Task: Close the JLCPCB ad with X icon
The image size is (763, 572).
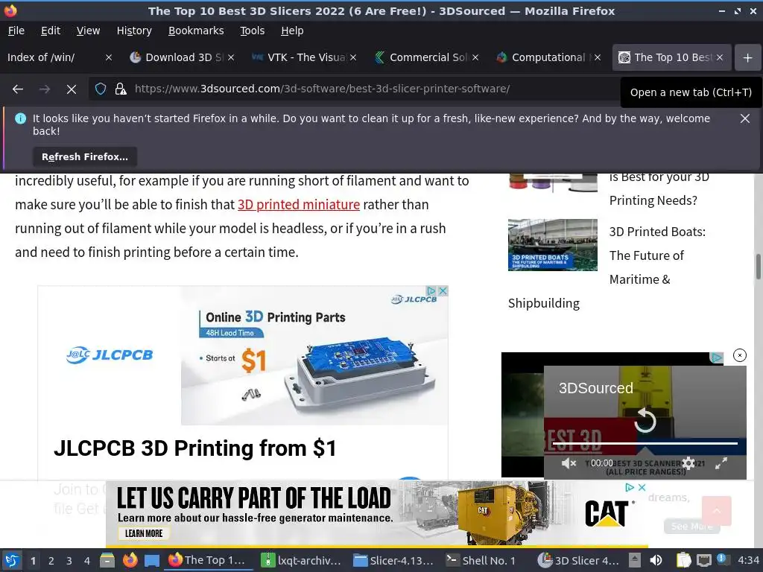Action: 443,291
